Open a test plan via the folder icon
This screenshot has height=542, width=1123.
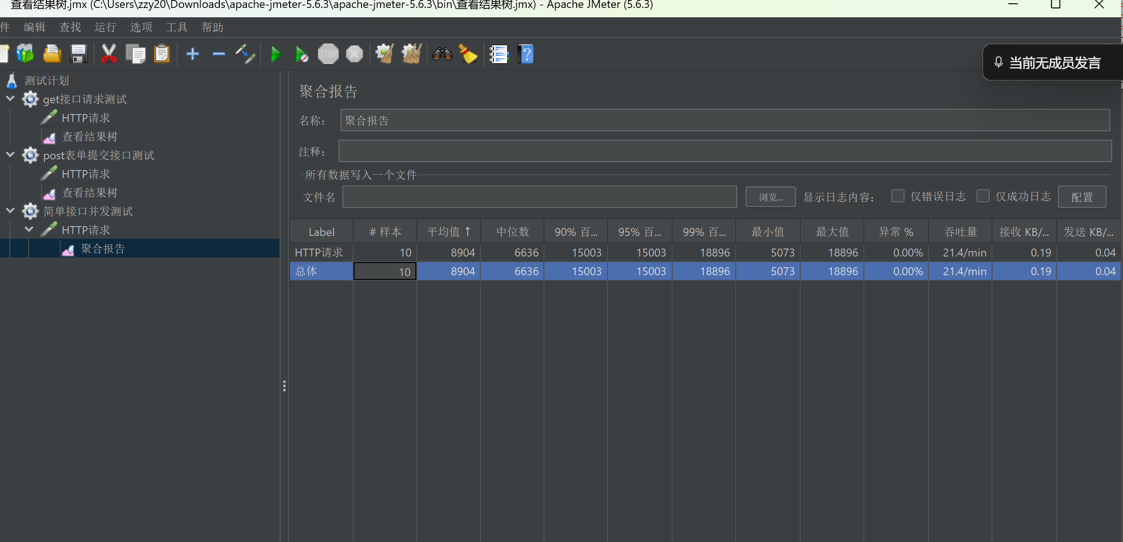[52, 54]
